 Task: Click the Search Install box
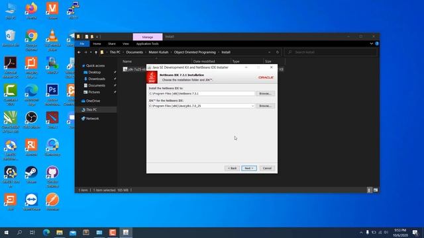tap(331, 52)
